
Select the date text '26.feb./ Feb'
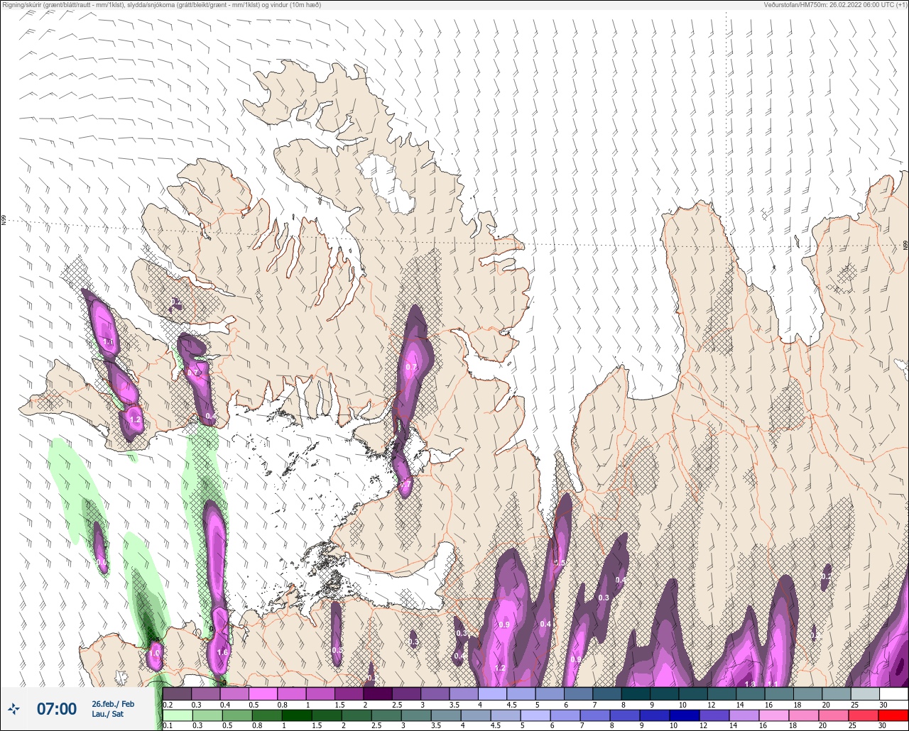click(x=113, y=703)
